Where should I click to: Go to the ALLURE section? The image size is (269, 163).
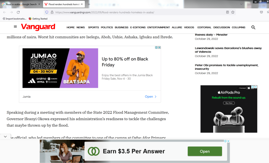click(177, 27)
